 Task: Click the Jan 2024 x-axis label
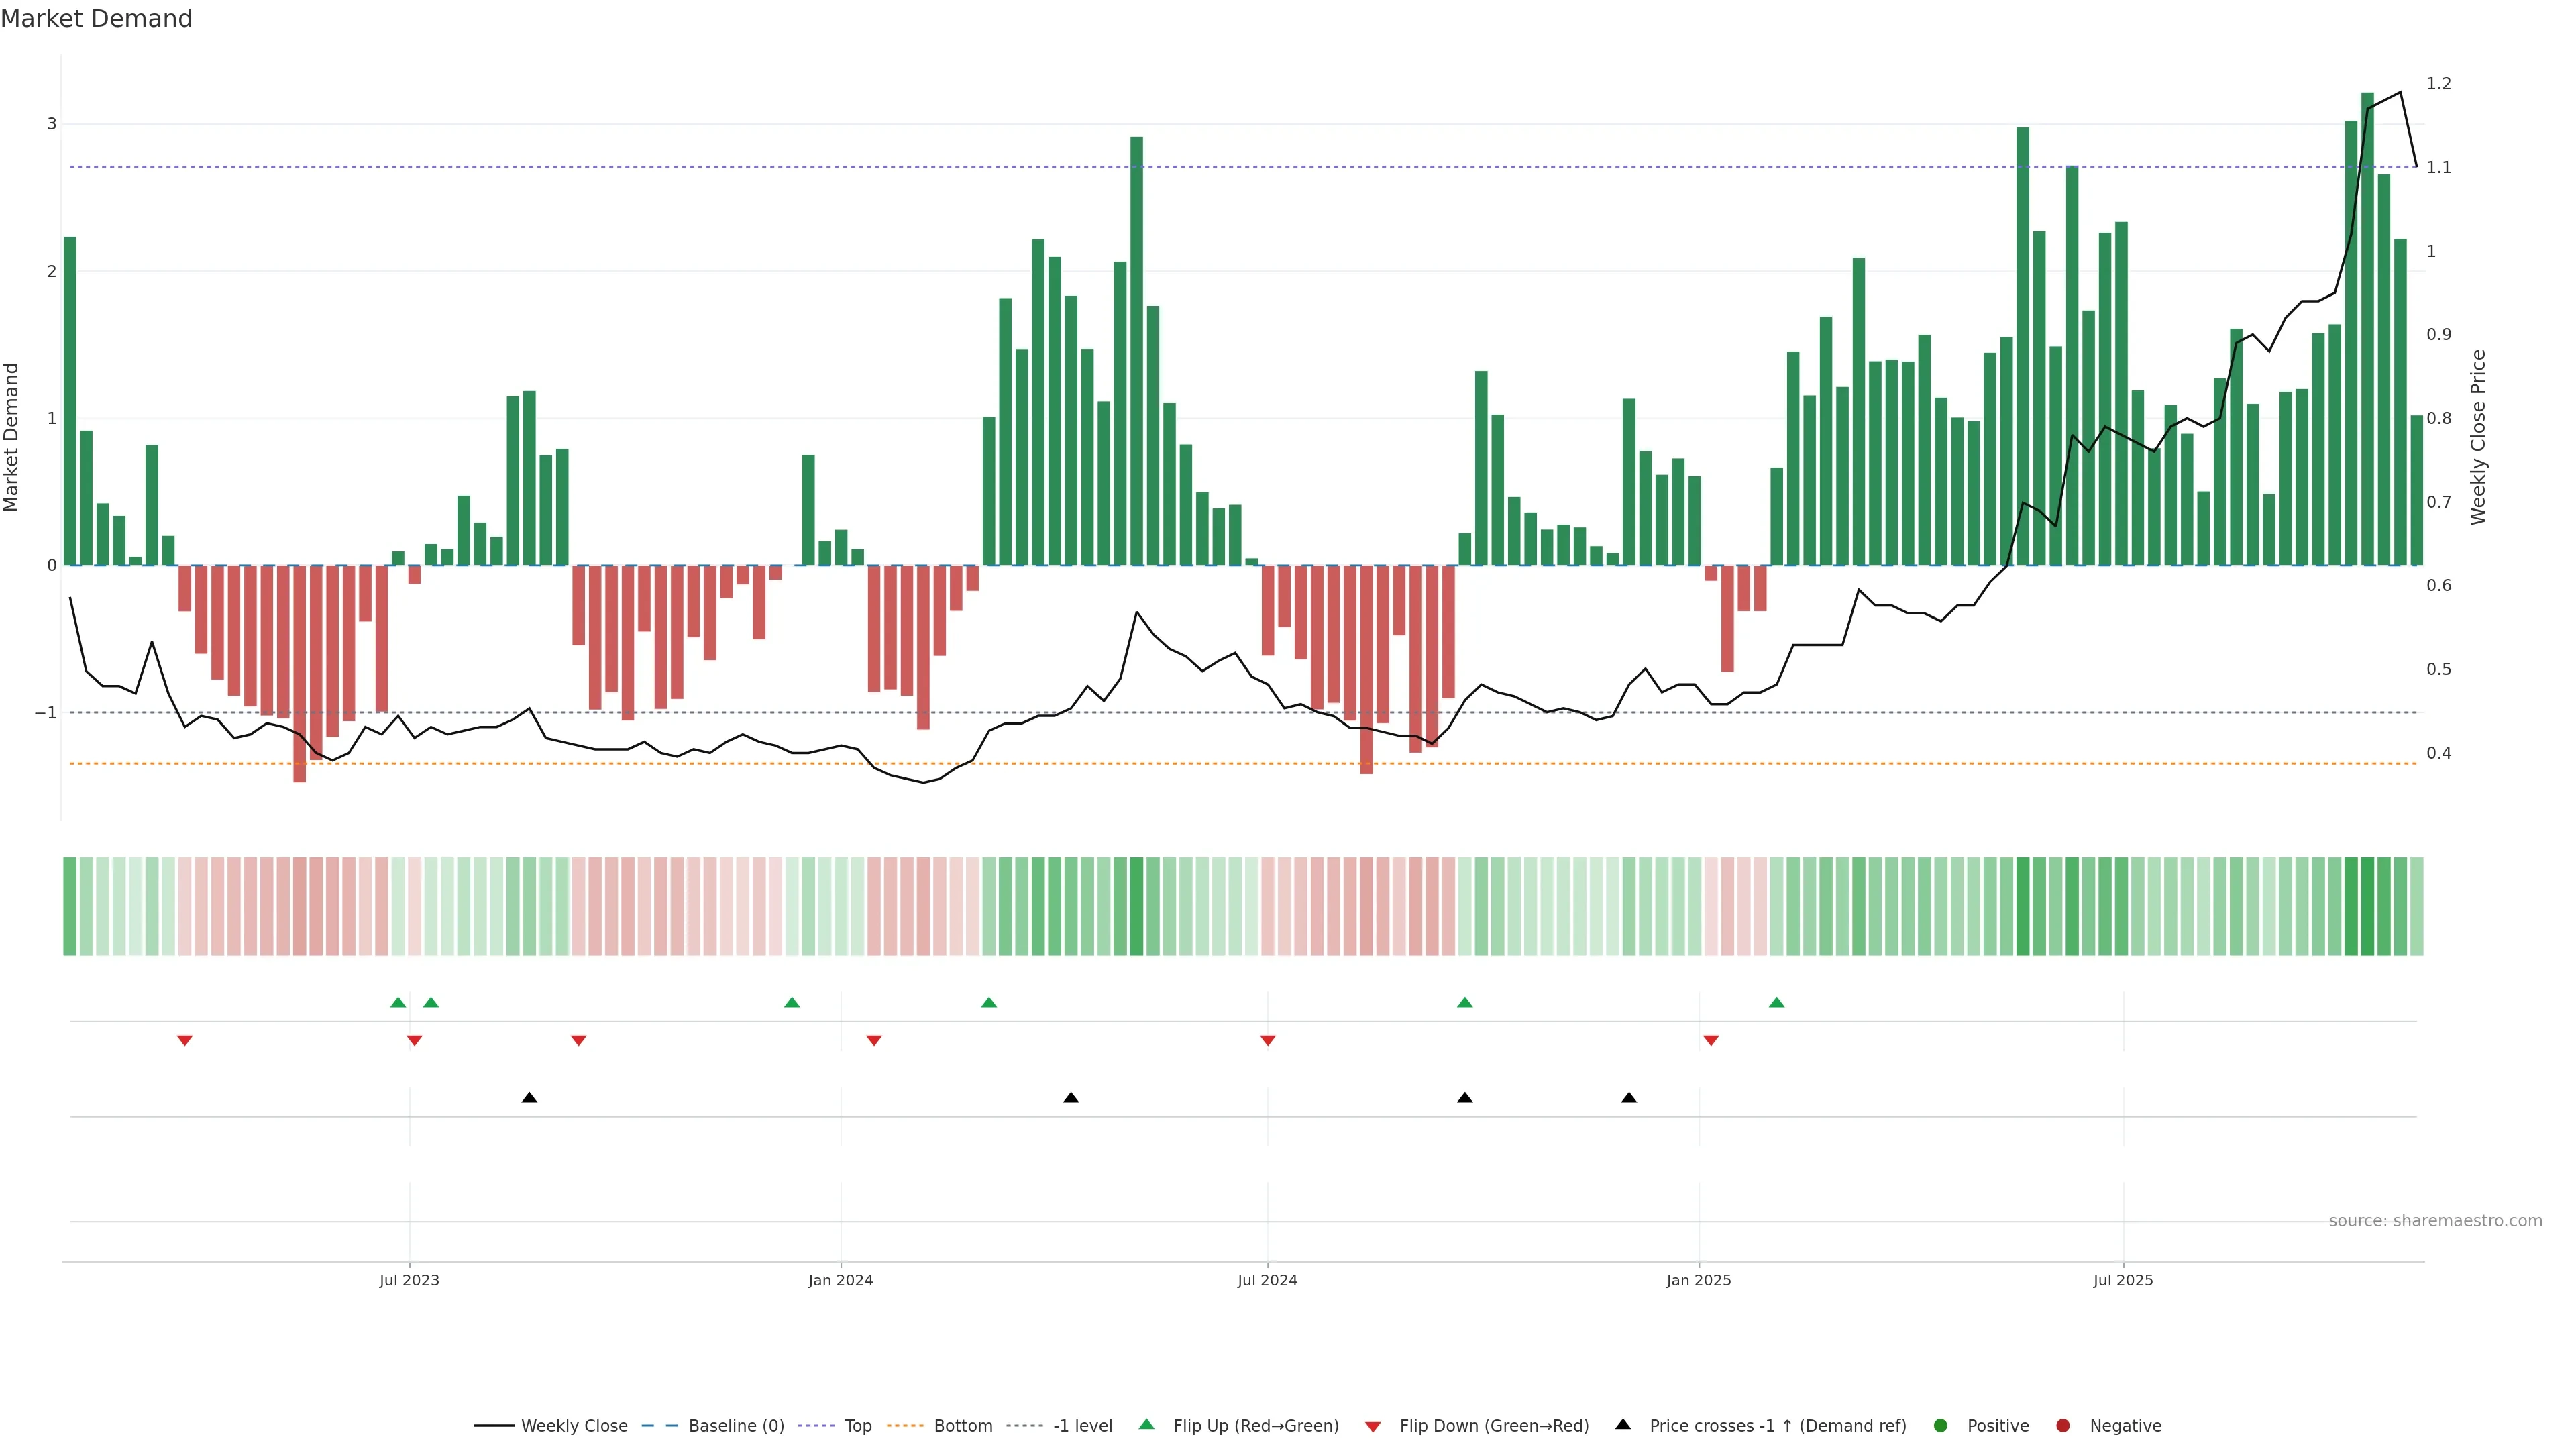840,1280
